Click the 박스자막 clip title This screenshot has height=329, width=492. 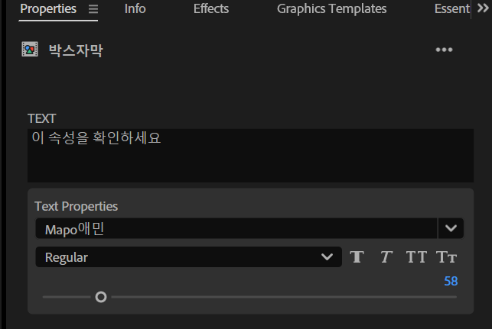(76, 50)
